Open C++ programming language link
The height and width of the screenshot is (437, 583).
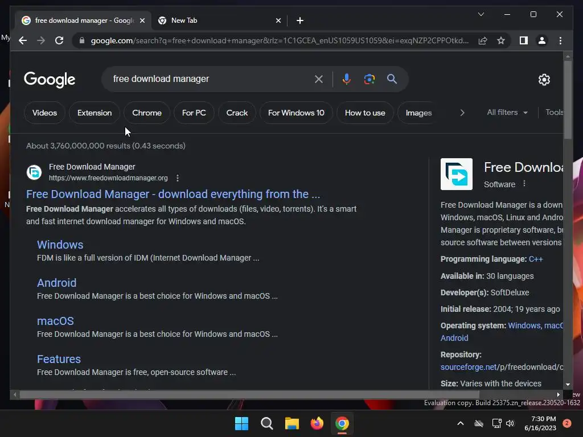[x=535, y=259]
